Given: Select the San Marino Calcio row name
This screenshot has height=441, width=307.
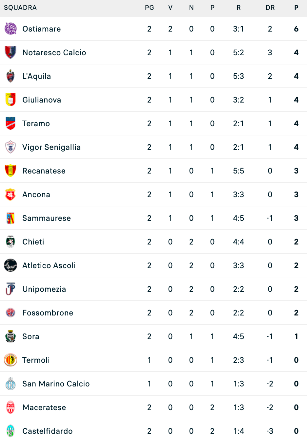Looking at the screenshot, I should (x=56, y=384).
